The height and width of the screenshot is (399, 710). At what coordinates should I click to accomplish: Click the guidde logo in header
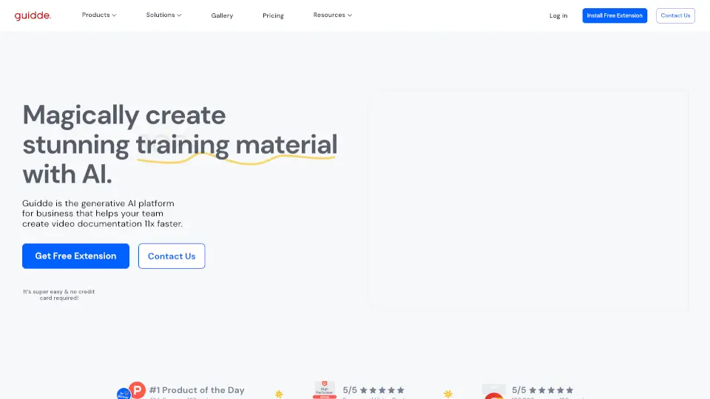(x=35, y=15)
